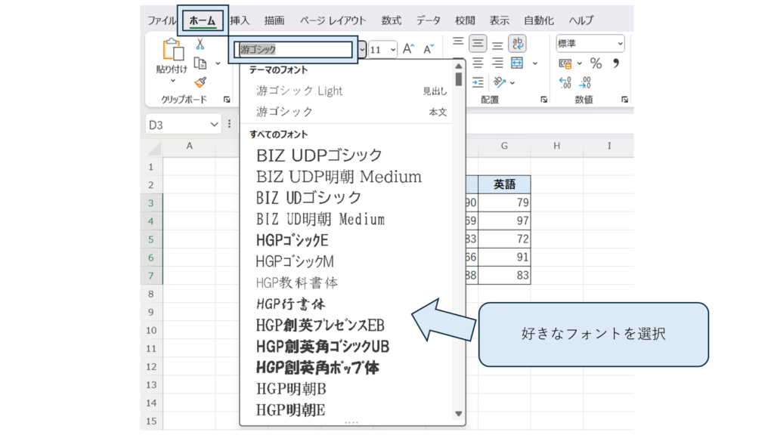
Task: Open the font size dropdown showing 11
Action: click(x=383, y=50)
